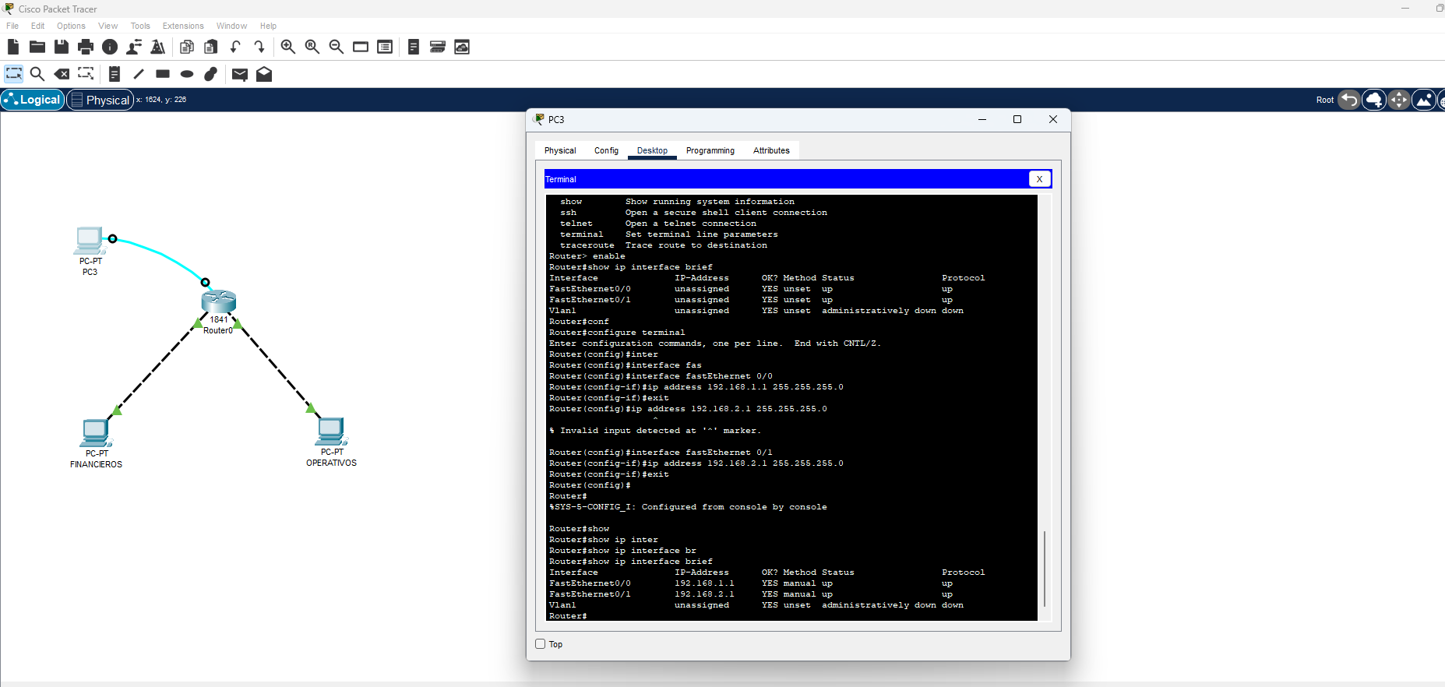The width and height of the screenshot is (1445, 687).
Task: Click the Terminal vertical scrollbar thumb
Action: pos(1045,569)
